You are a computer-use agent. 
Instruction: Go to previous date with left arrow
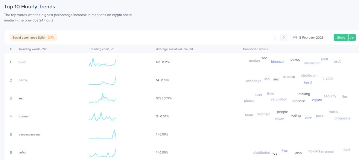point(275,38)
